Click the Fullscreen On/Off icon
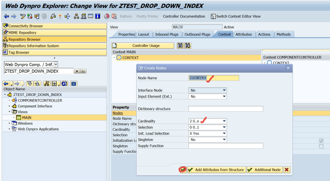 90,16
